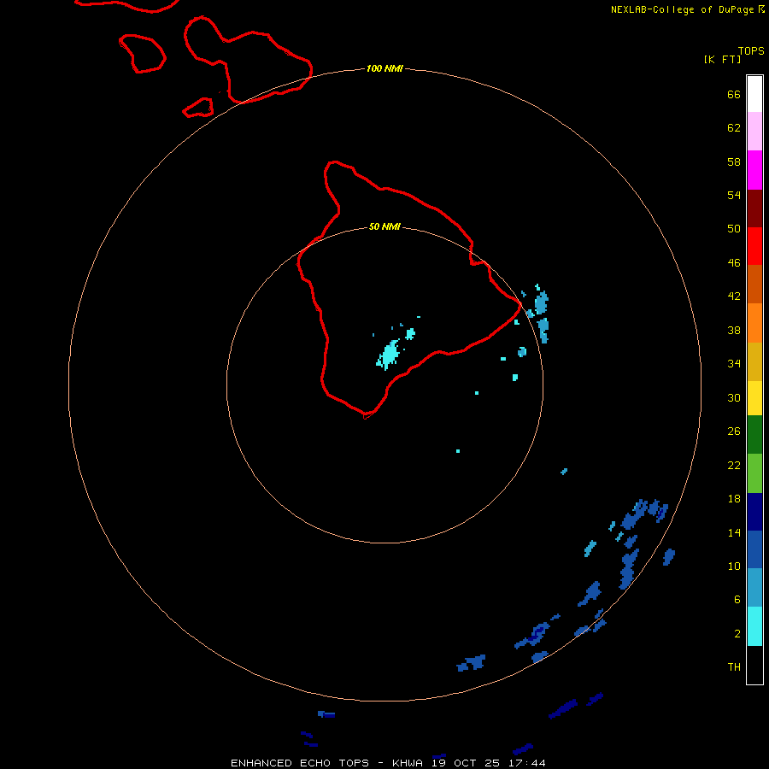Click the '17:44' timestamp
The height and width of the screenshot is (769, 769).
click(x=527, y=763)
